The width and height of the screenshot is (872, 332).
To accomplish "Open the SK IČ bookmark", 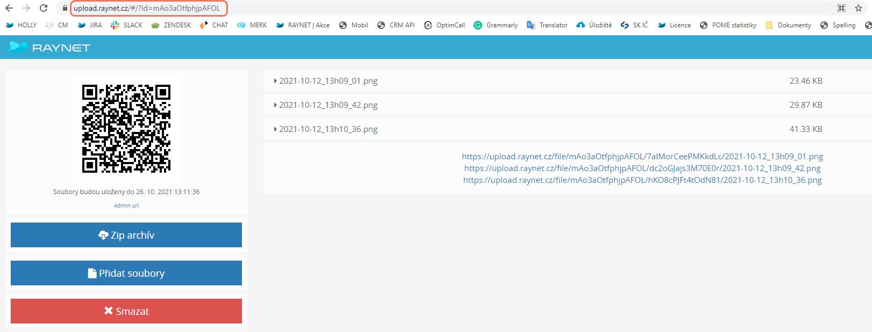I will (634, 25).
